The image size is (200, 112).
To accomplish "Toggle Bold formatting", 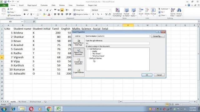I will coord(24,14).
